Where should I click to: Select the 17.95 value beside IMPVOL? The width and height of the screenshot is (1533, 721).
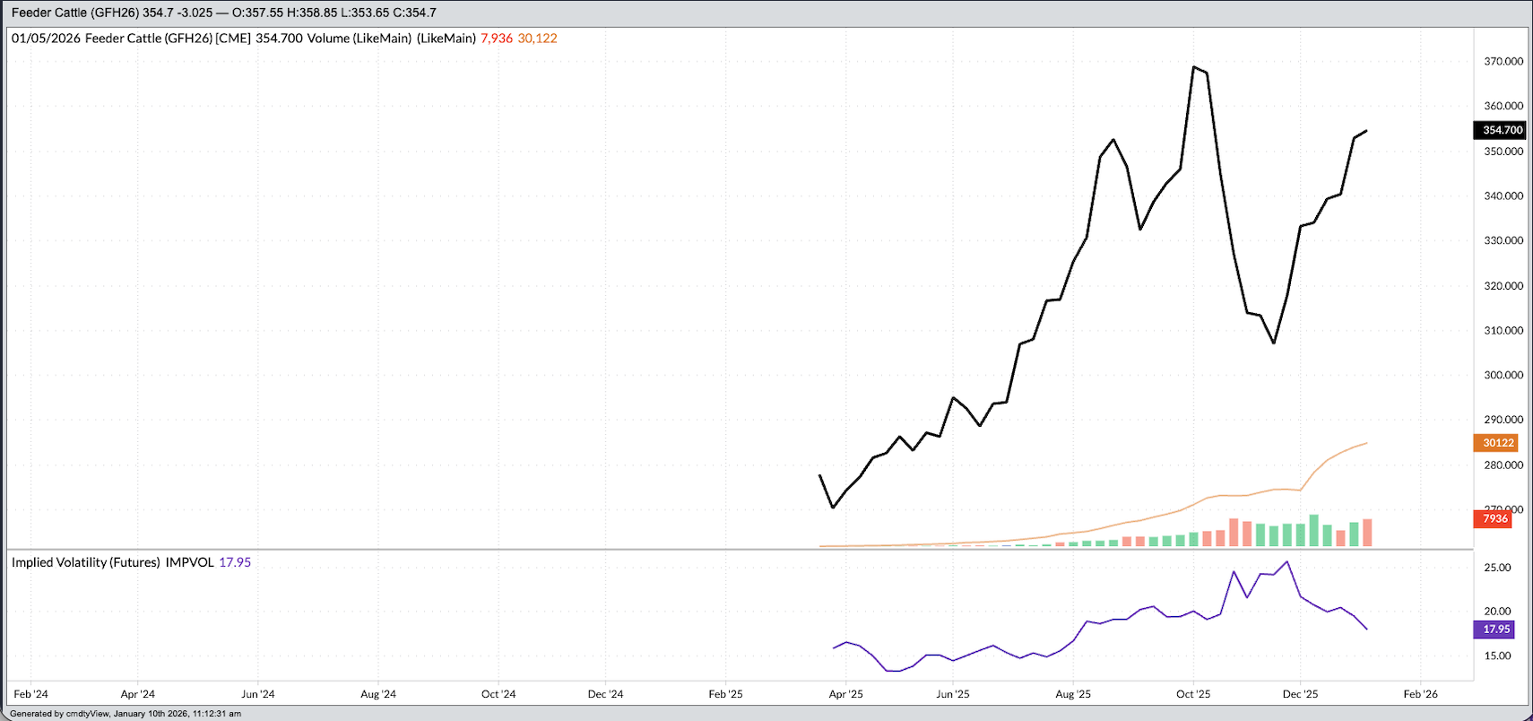[x=235, y=562]
